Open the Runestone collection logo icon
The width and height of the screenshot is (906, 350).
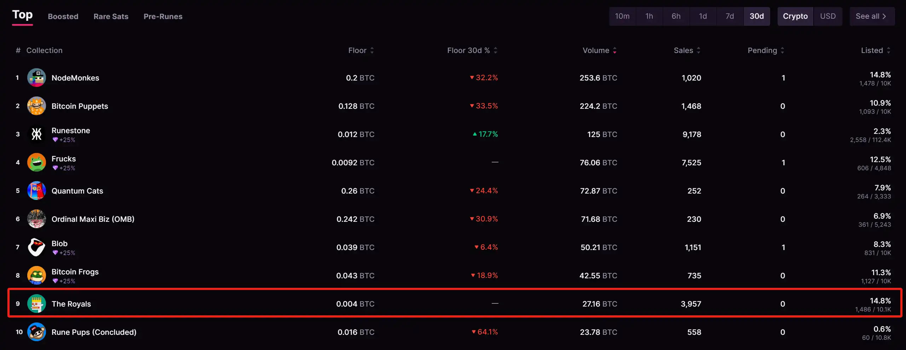pyautogui.click(x=36, y=134)
